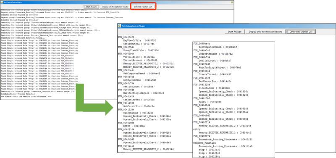
Task: Select the UnmapViewOfFile : 00407606 entry
Action: [x=141, y=50]
